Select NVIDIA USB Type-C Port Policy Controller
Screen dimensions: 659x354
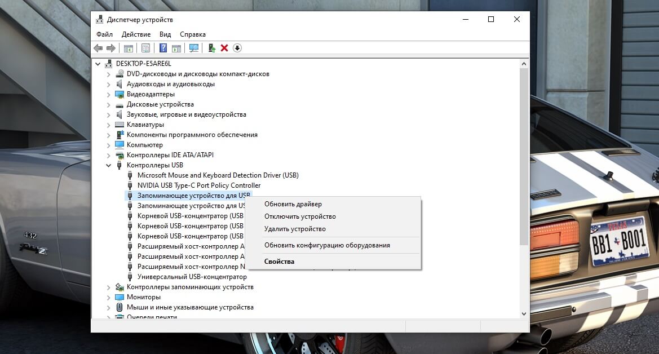point(198,185)
